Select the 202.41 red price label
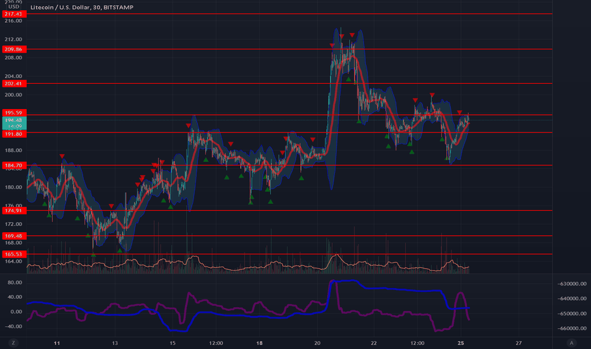The image size is (591, 349). tap(13, 83)
